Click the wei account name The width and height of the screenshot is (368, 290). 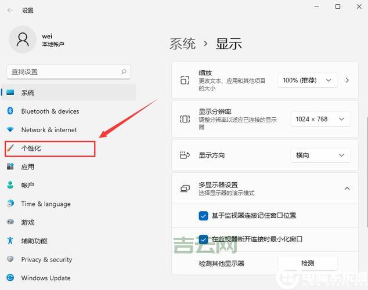coord(47,36)
